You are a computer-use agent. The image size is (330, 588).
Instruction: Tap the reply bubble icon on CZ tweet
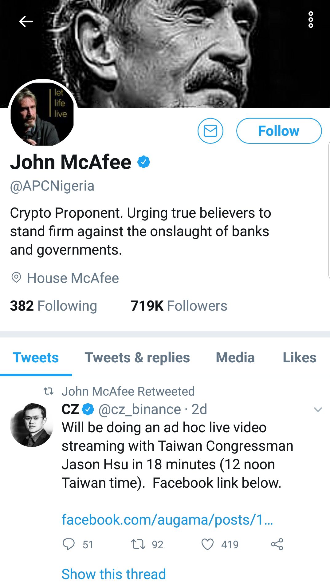click(x=69, y=544)
